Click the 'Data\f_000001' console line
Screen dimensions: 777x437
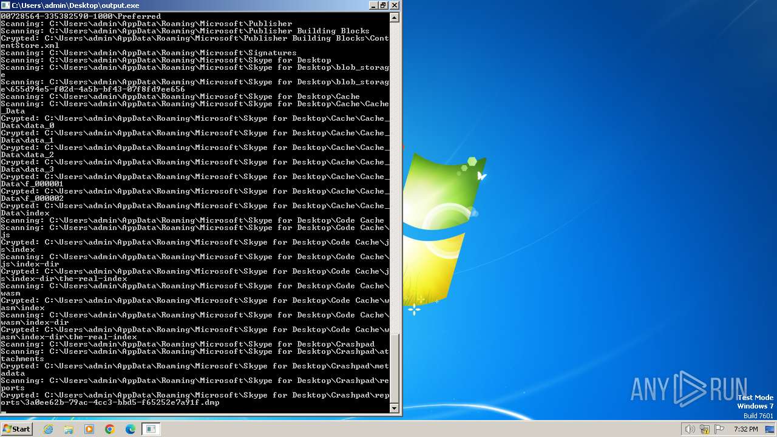[32, 184]
